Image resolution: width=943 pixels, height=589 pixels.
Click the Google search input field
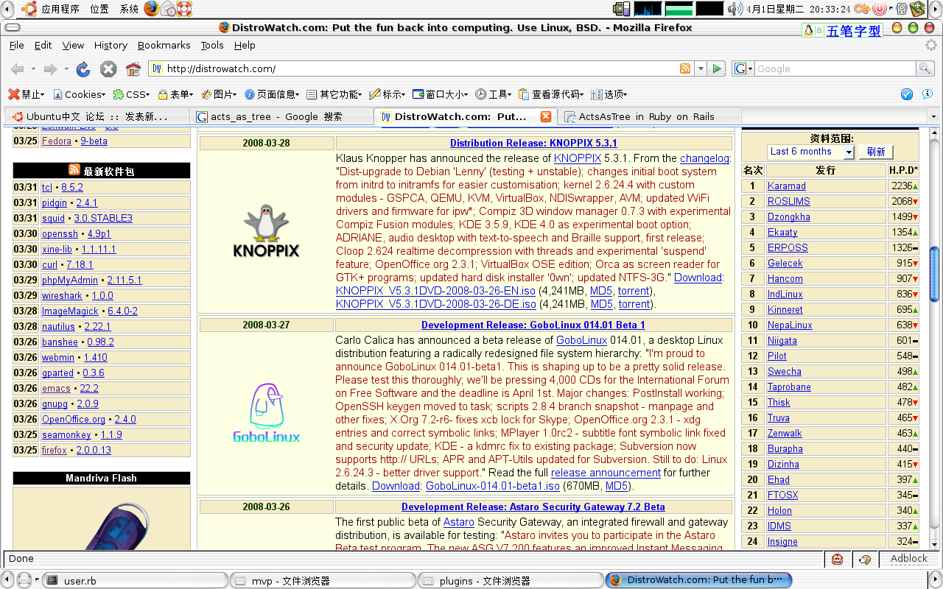pyautogui.click(x=835, y=68)
